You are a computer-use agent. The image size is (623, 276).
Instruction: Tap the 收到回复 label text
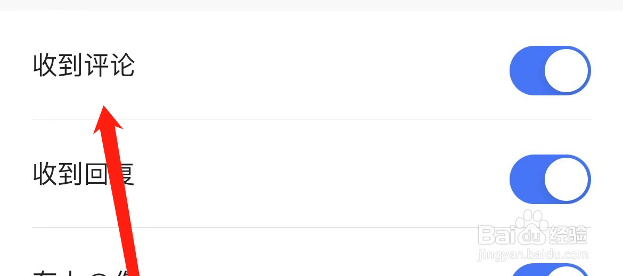tap(84, 175)
